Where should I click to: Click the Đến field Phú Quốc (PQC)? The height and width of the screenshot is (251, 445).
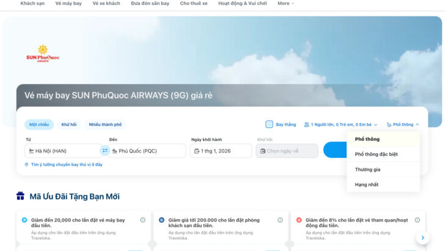tap(147, 151)
